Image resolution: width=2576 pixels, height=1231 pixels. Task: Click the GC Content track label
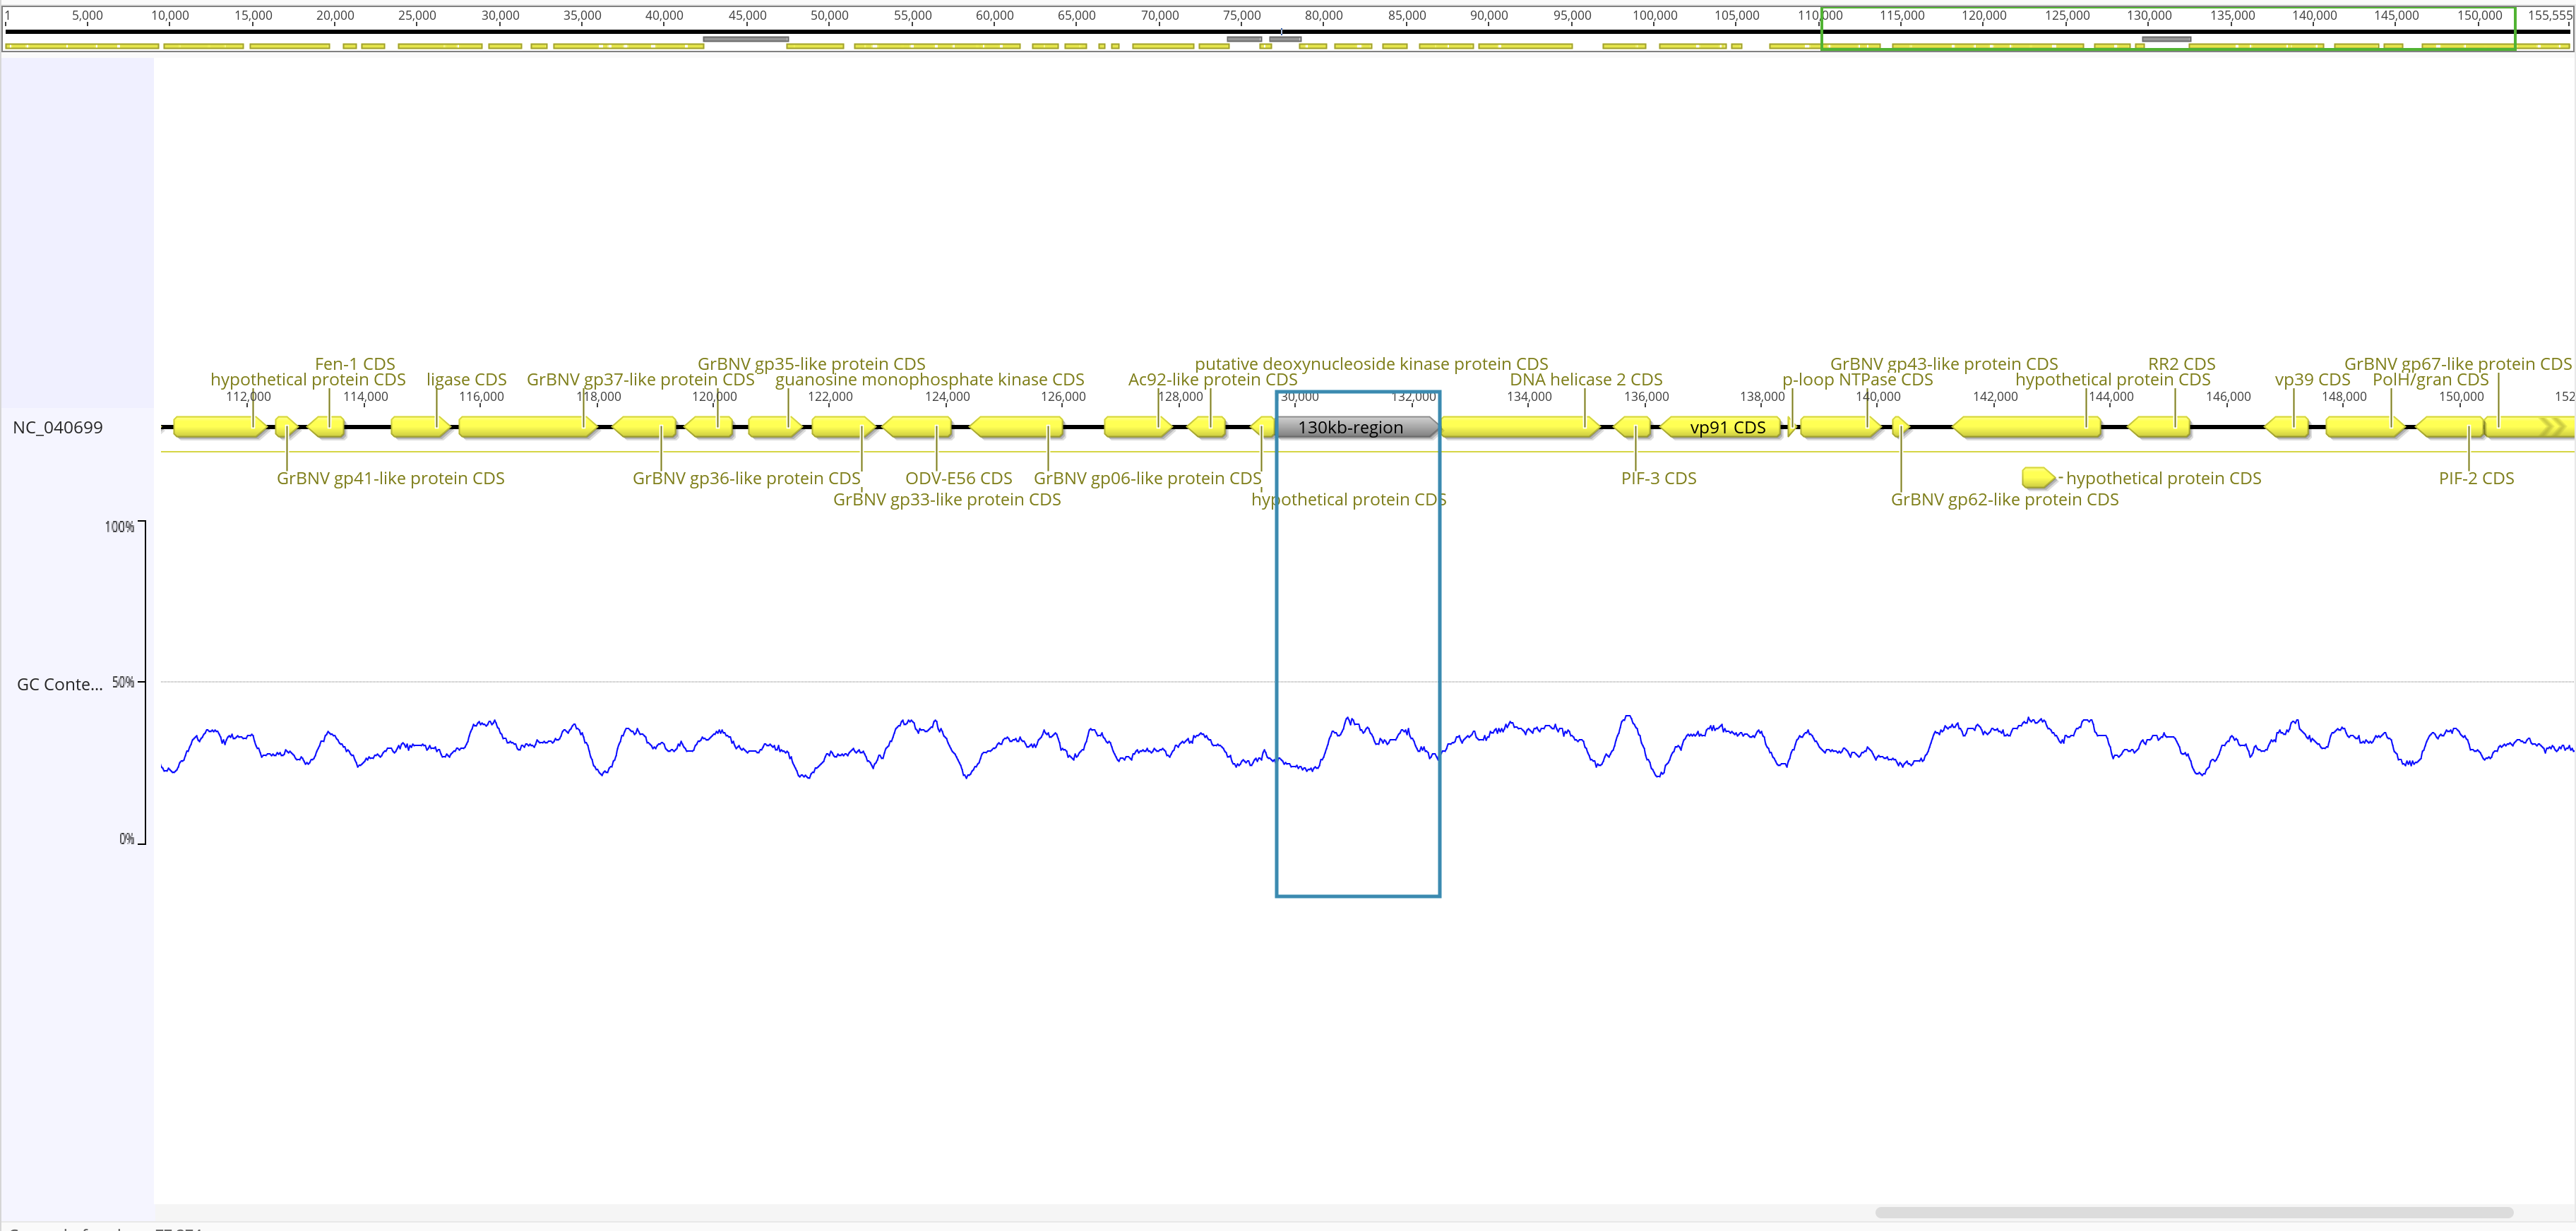pos(59,685)
